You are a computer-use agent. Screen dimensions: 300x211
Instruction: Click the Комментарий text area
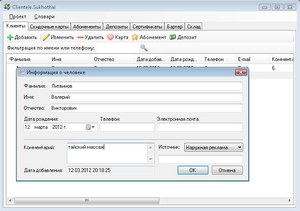click(x=107, y=153)
